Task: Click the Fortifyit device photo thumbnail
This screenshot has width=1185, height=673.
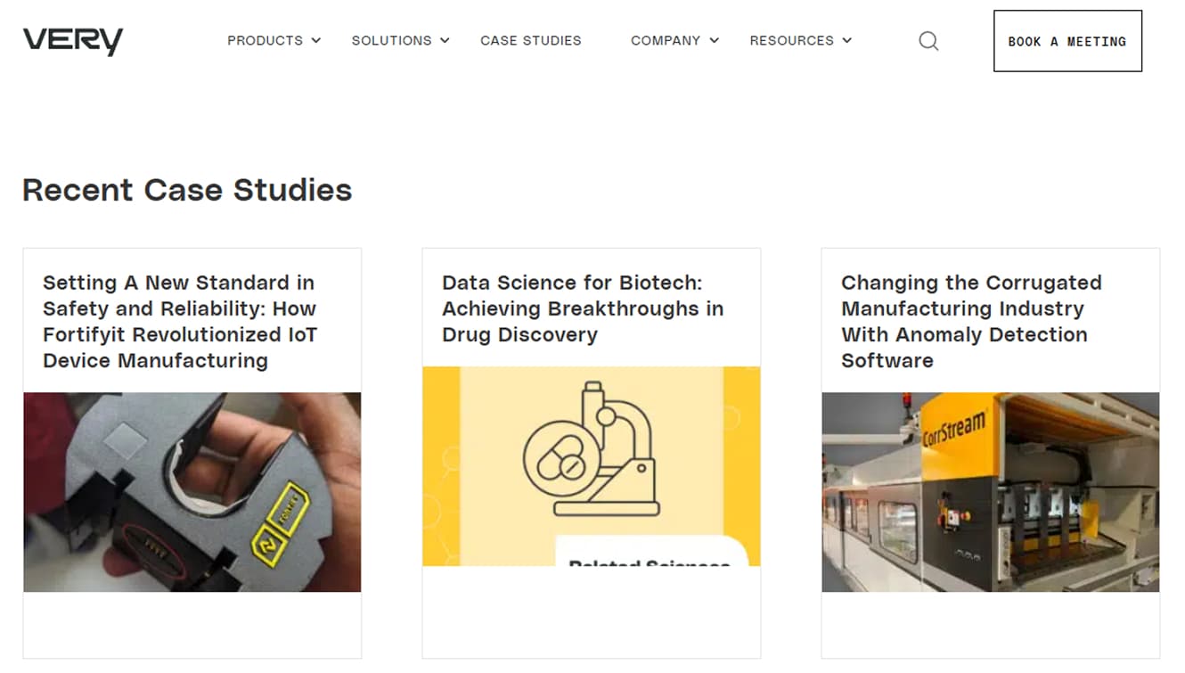Action: coord(192,492)
